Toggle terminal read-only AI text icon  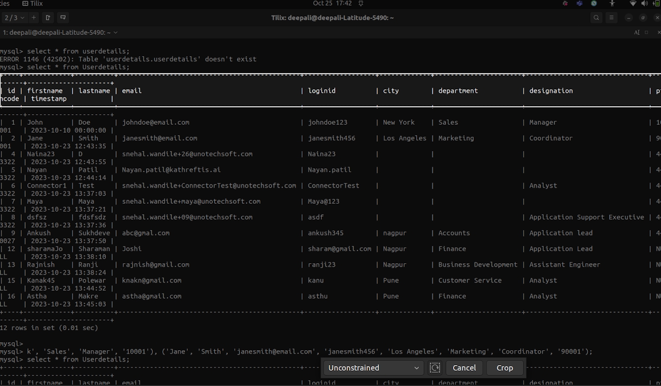point(637,32)
